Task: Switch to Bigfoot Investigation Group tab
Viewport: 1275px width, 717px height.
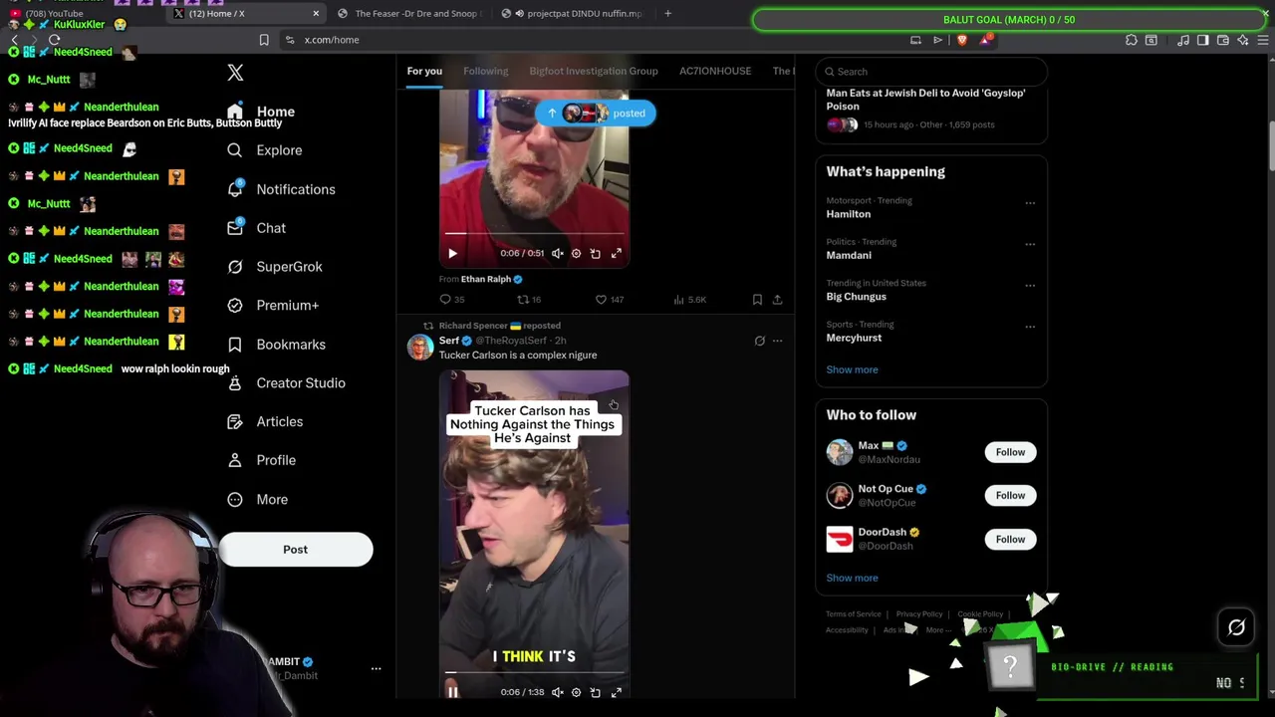Action: click(x=594, y=71)
